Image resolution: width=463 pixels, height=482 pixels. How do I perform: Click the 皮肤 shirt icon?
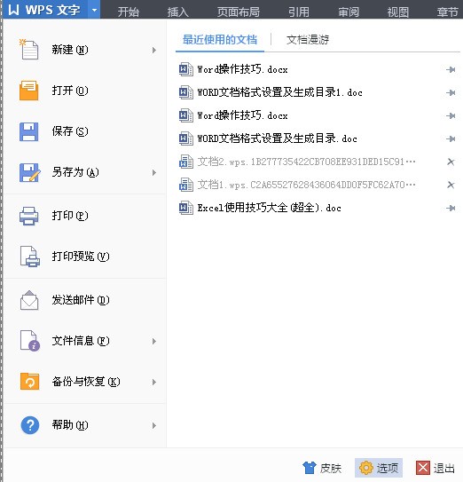point(309,468)
